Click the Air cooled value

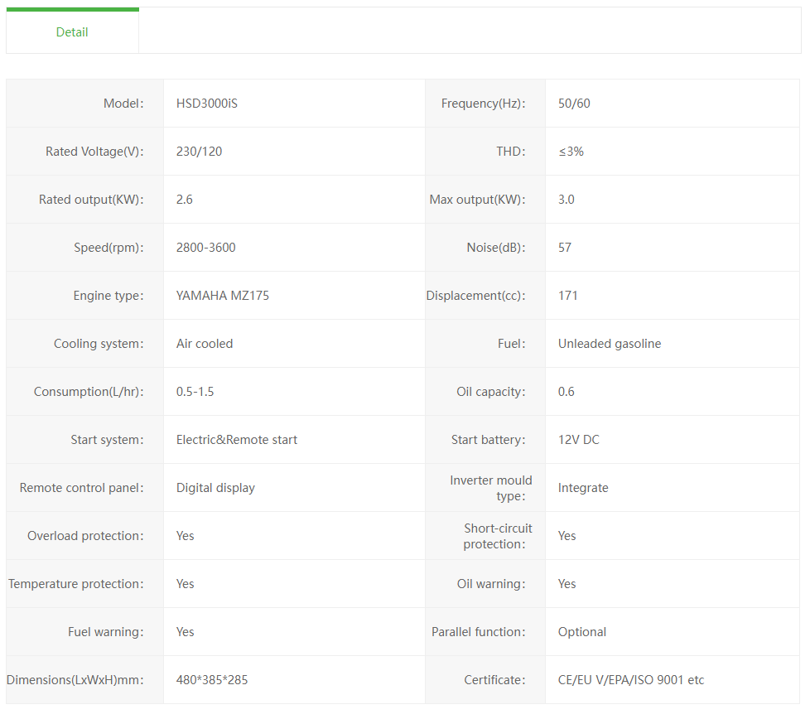[205, 344]
